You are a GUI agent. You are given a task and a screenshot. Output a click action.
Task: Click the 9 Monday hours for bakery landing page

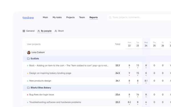click(129, 73)
